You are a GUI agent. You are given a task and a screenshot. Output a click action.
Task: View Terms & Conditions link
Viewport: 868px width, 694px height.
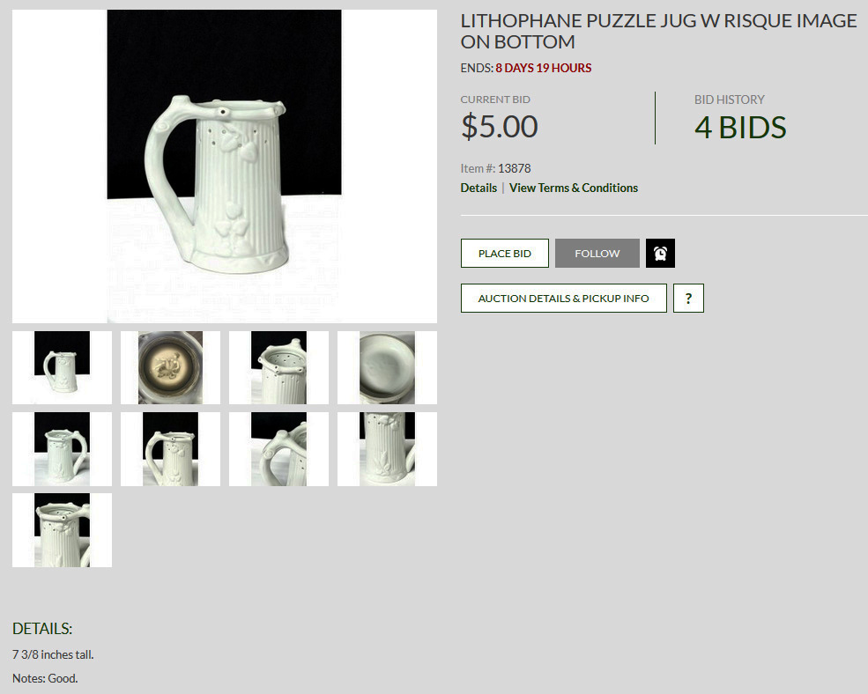[x=574, y=188]
